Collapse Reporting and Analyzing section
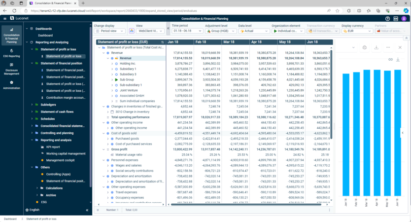This screenshot has height=222, width=411. click(27, 42)
